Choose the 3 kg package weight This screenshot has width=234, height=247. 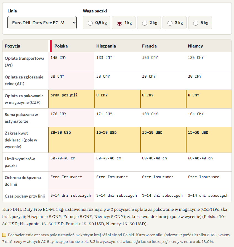174,23
